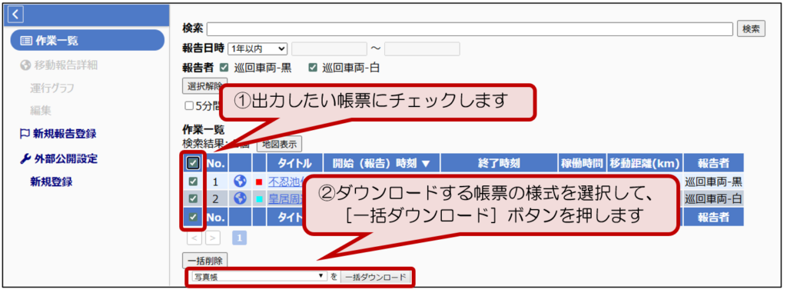Toggle the select-all checkbox in table header
This screenshot has width=787, height=293.
point(193,163)
